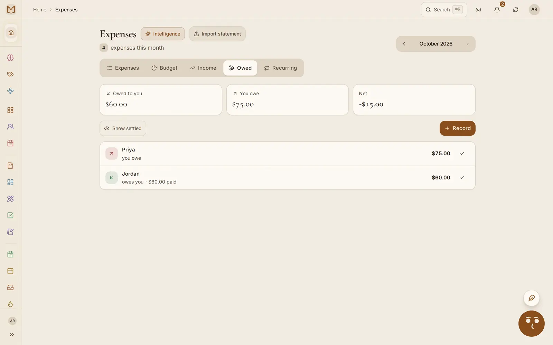Switch to the Recurring tab

coord(280,68)
